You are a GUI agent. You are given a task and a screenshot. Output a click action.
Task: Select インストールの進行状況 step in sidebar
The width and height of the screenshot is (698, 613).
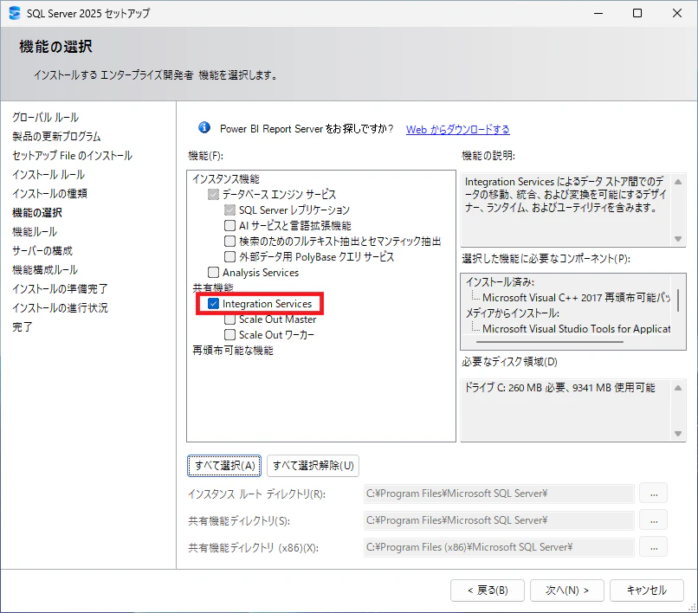[60, 308]
